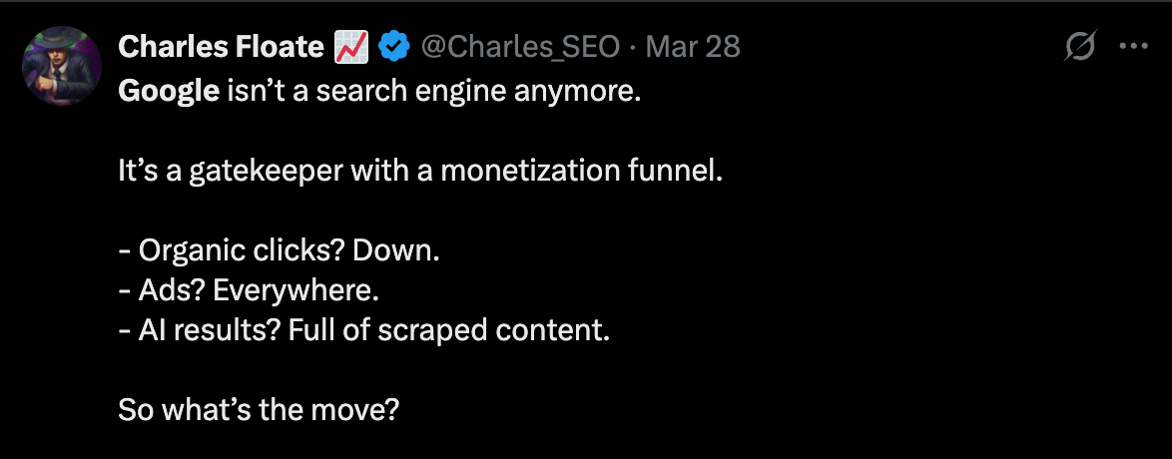Click the red chart emoji beside the name
This screenshot has width=1172, height=459.
coord(351,46)
